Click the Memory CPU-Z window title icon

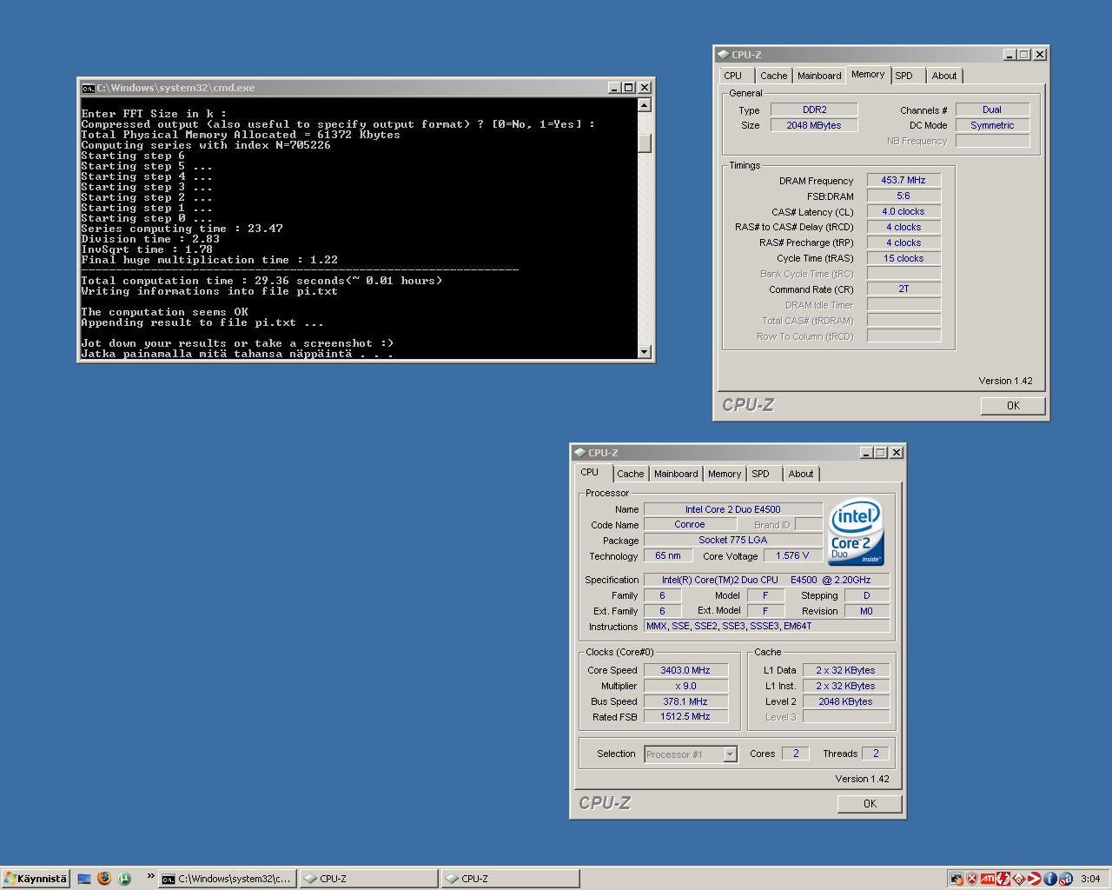point(723,55)
